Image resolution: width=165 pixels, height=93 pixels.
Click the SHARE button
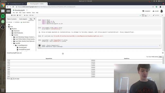click(x=156, y=11)
